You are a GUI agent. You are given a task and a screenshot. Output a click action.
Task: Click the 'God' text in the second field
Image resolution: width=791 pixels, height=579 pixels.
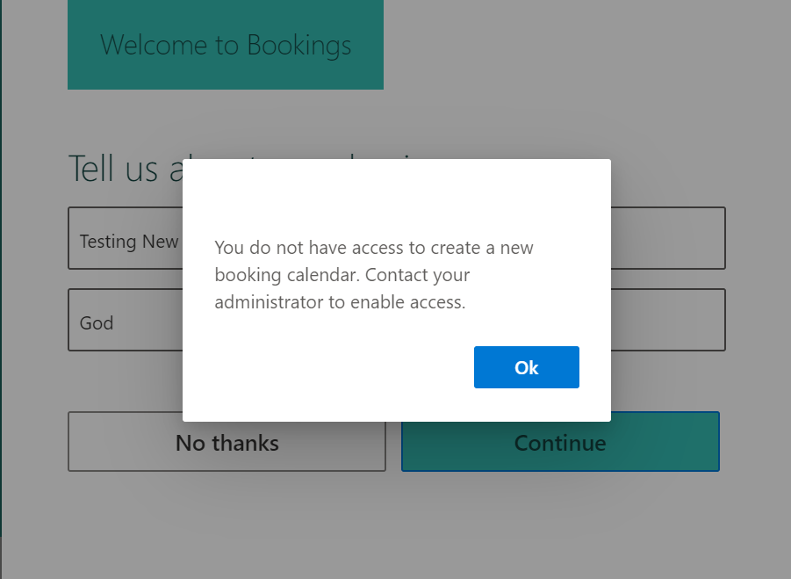[x=97, y=323]
